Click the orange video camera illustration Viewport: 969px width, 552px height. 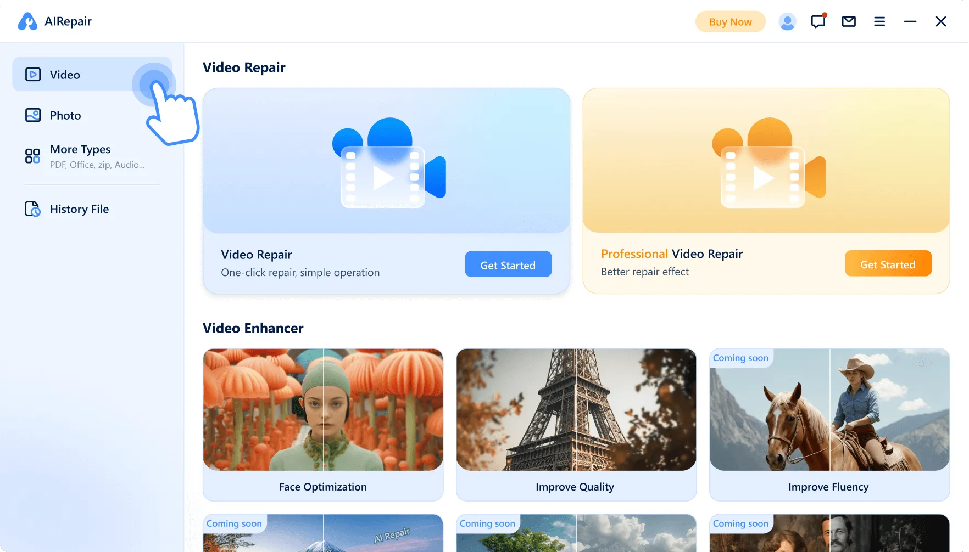[x=768, y=162]
